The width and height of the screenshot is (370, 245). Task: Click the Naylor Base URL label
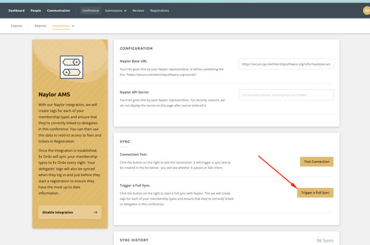pyautogui.click(x=133, y=61)
